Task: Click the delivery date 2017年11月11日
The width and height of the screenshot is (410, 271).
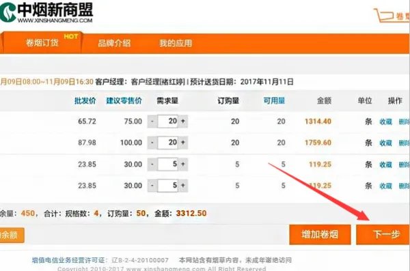Action: [266, 82]
